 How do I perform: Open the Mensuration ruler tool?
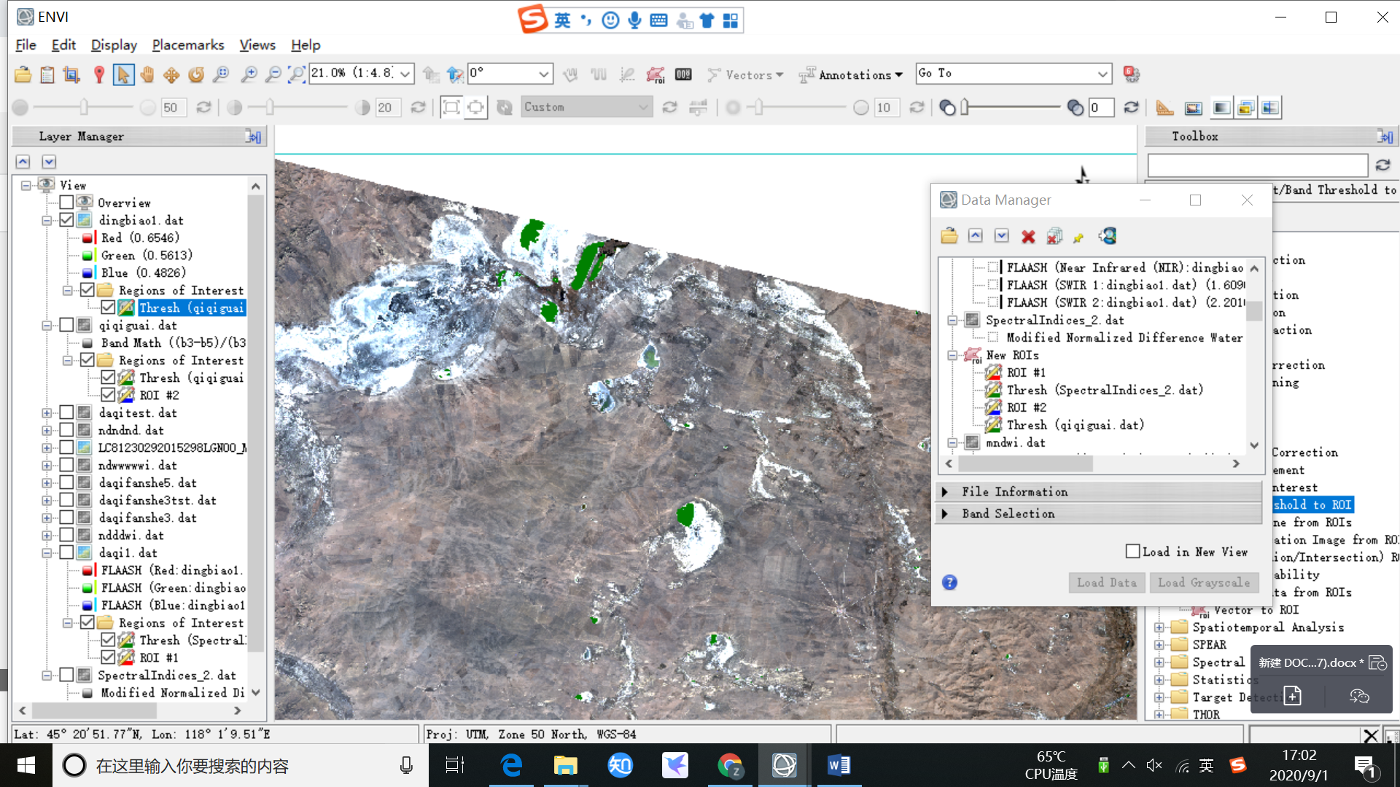pyautogui.click(x=1164, y=108)
